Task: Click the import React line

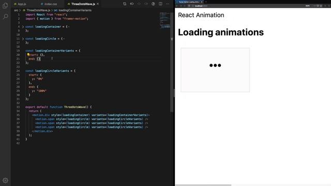Action: tap(46, 15)
